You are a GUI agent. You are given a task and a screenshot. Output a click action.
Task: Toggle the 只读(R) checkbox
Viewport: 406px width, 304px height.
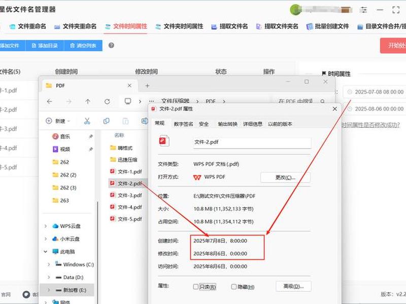click(196, 287)
